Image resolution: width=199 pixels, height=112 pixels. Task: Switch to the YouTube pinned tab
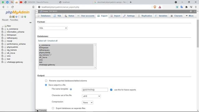tap(21, 2)
